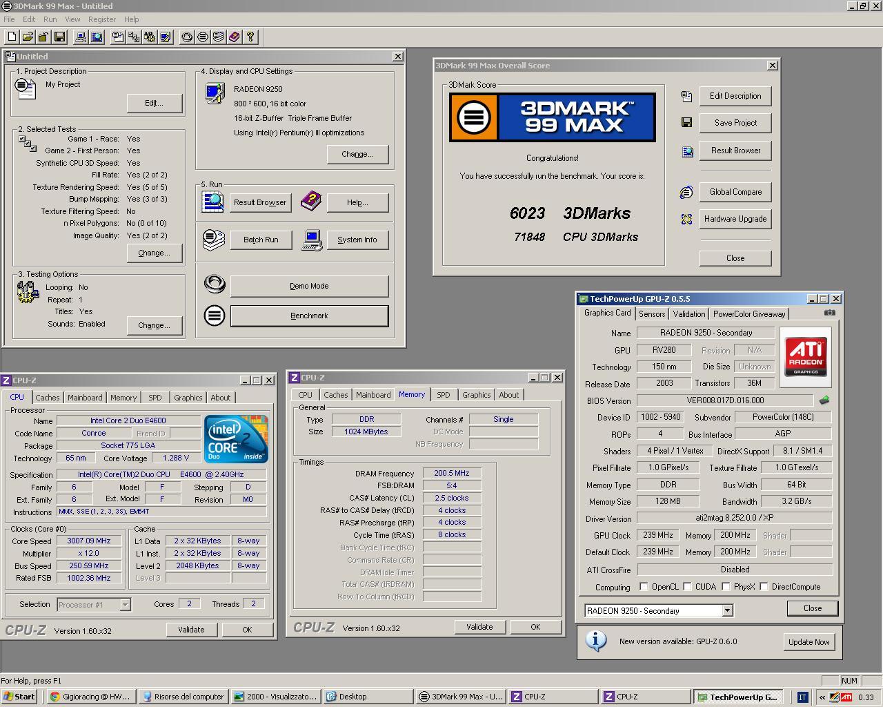
Task: Click the Global Compare button
Action: click(x=735, y=192)
